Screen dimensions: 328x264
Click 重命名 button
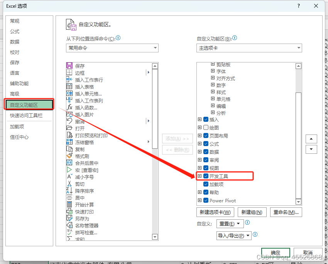tap(286, 212)
